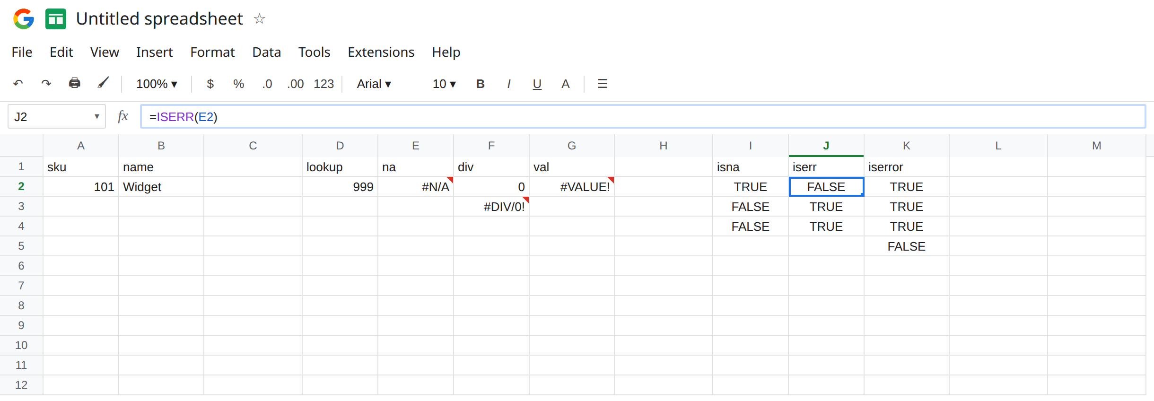Select row 2 header

21,186
